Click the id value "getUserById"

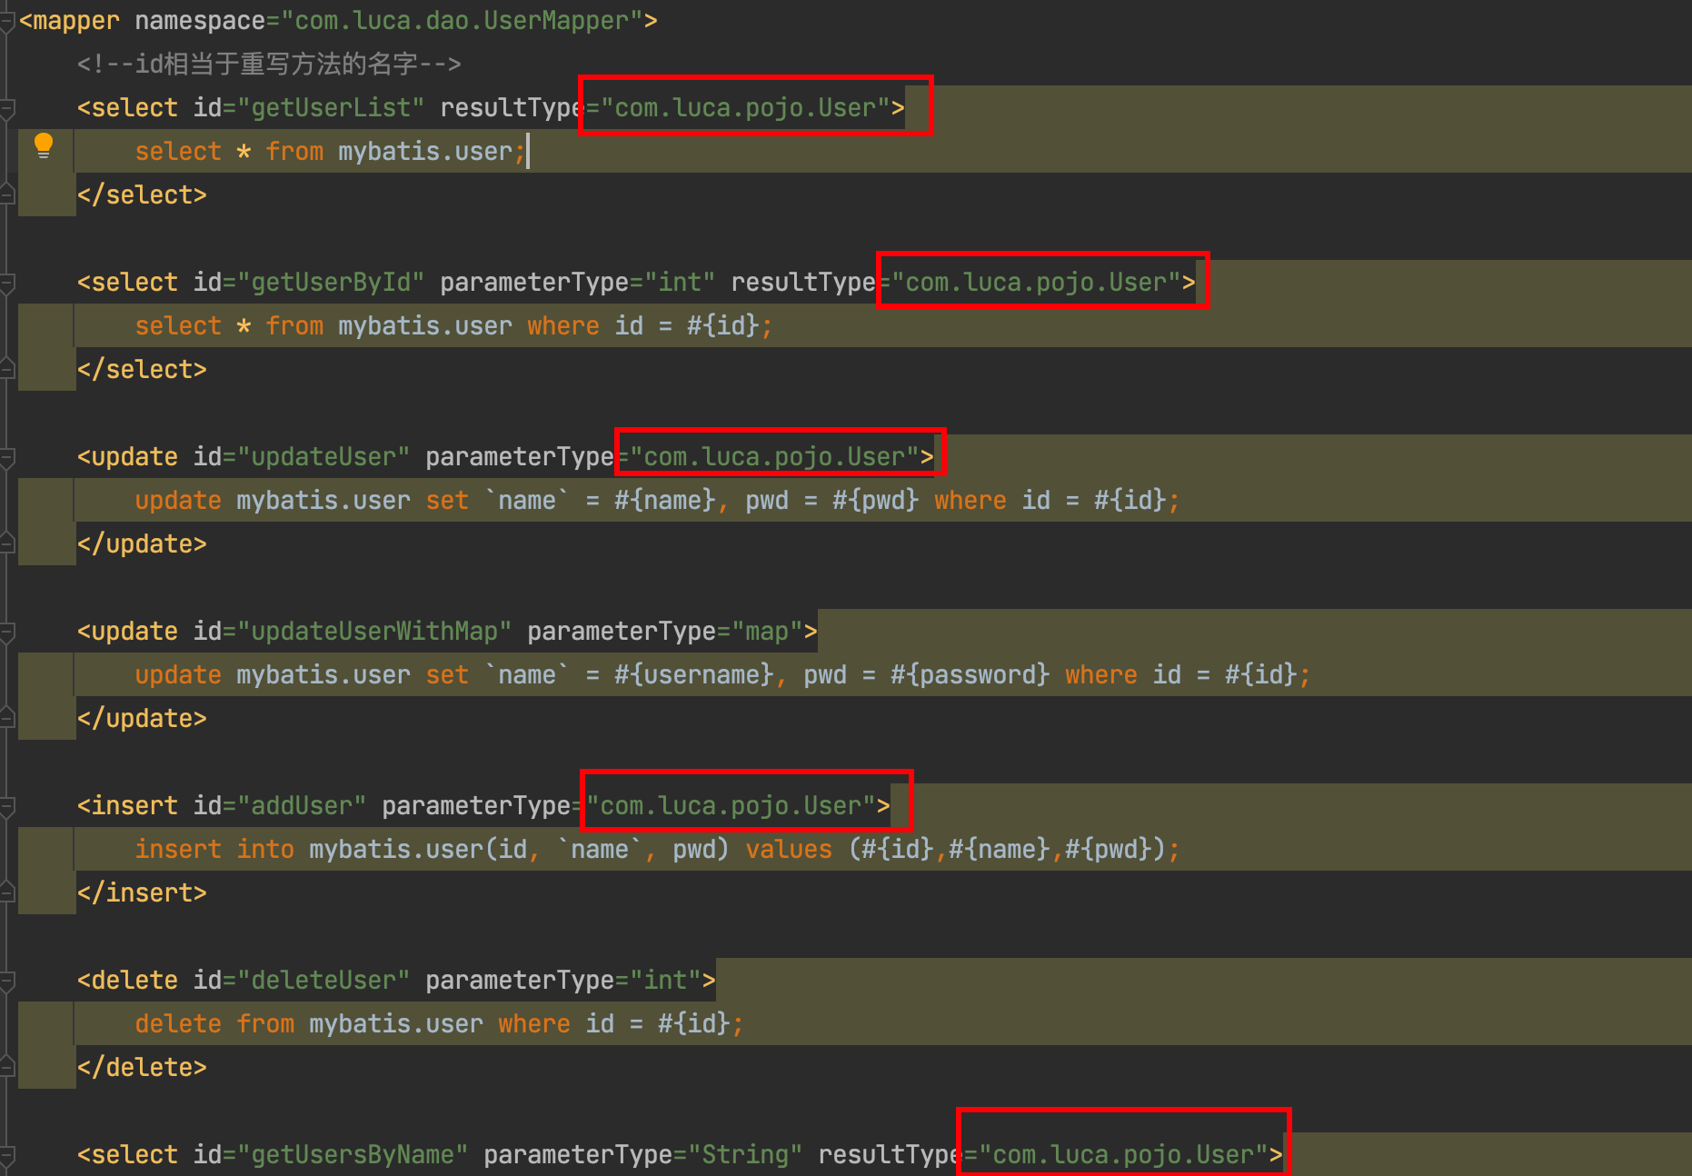pos(331,283)
